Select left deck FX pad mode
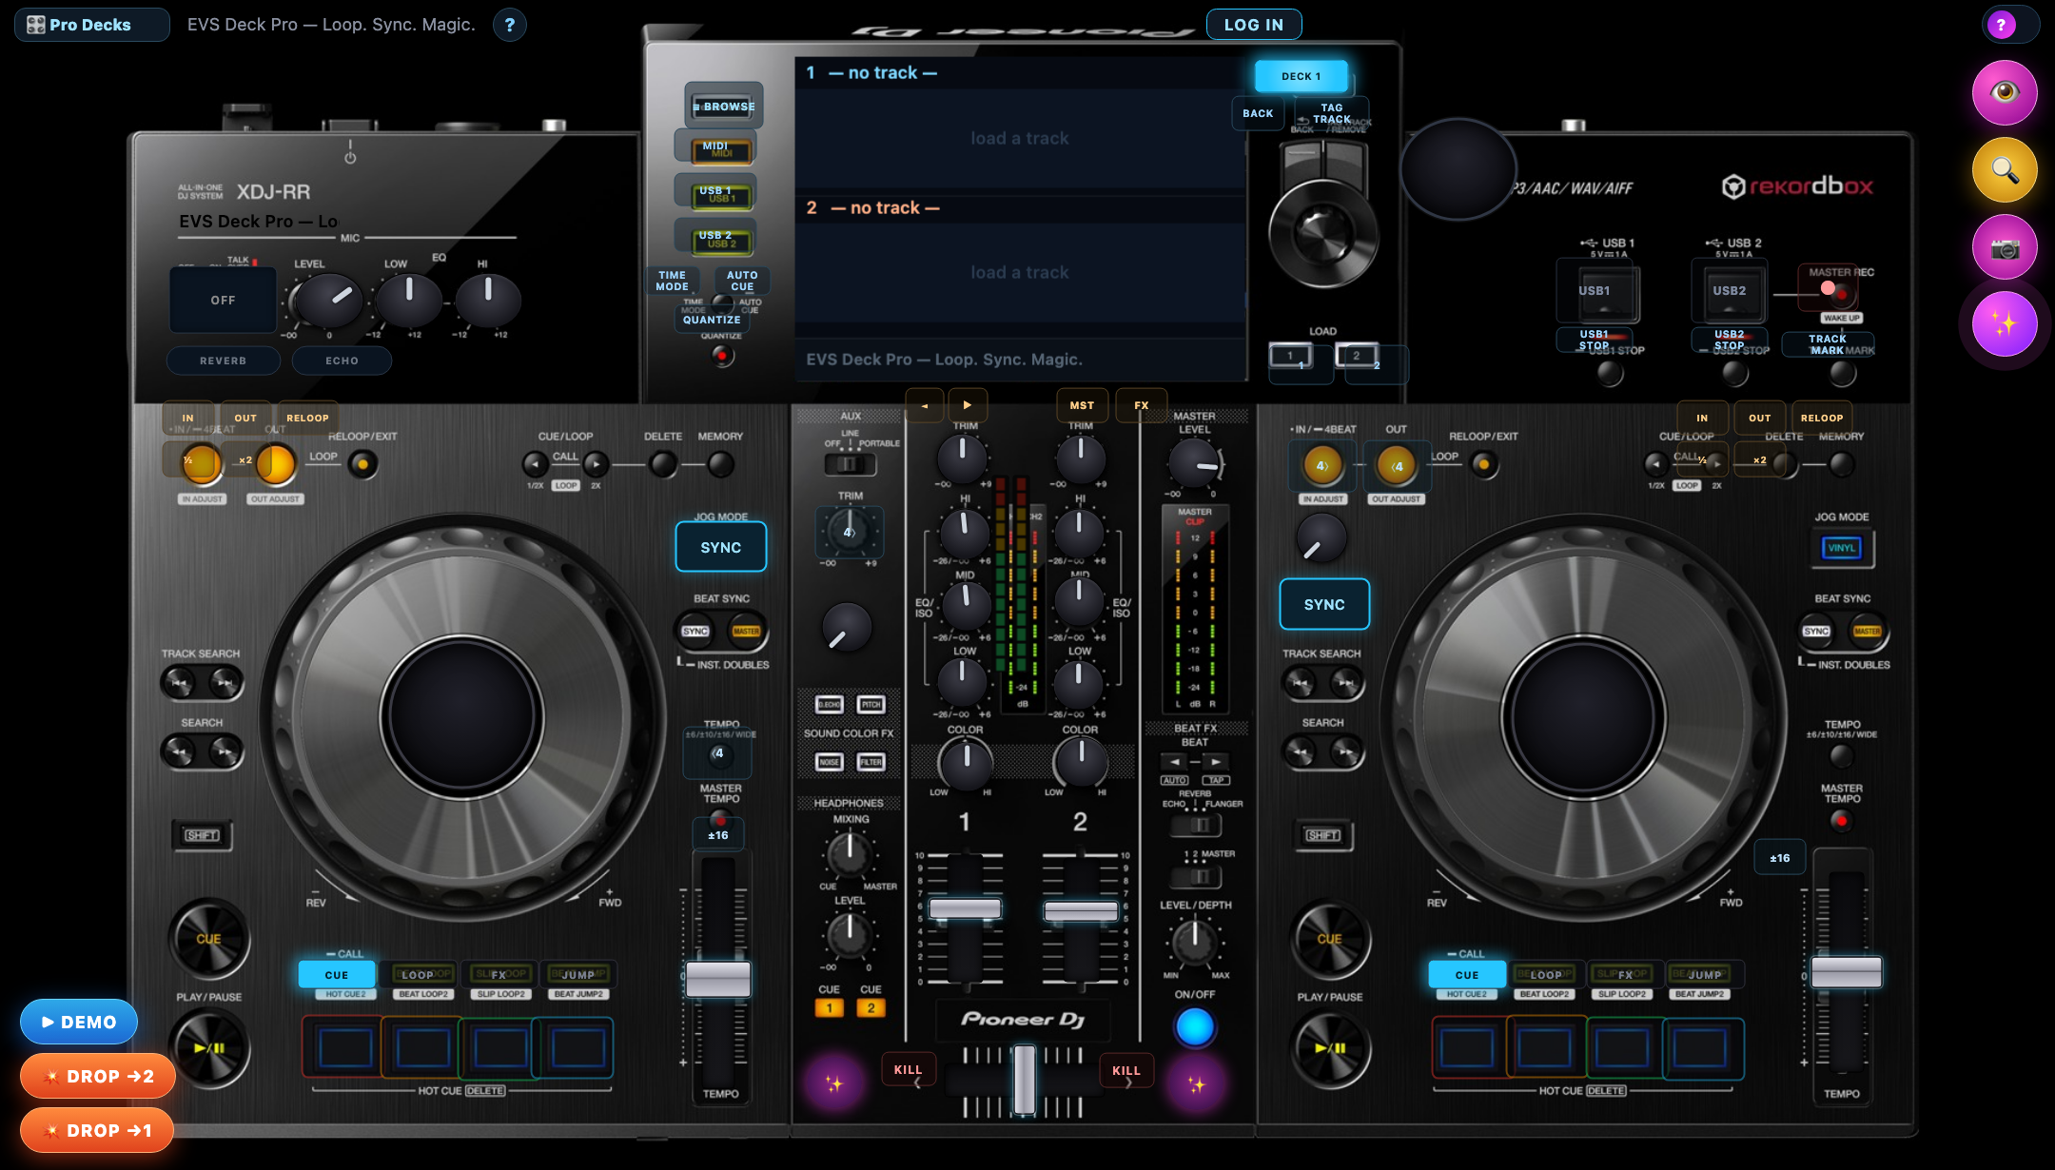This screenshot has width=2055, height=1170. click(x=499, y=975)
